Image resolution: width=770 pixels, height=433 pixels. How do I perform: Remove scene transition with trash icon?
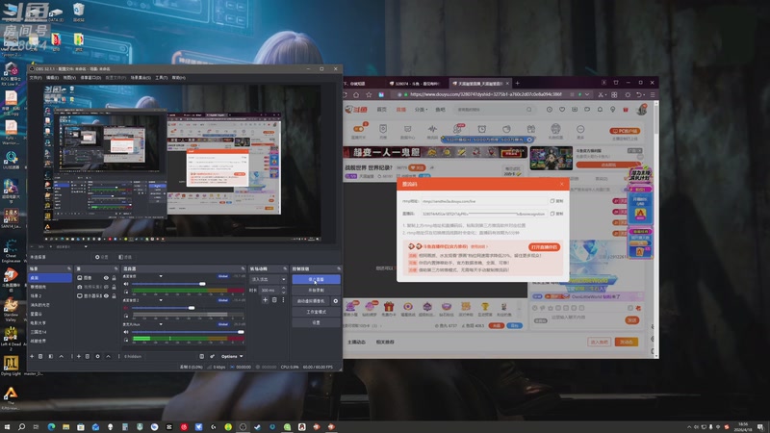[274, 299]
